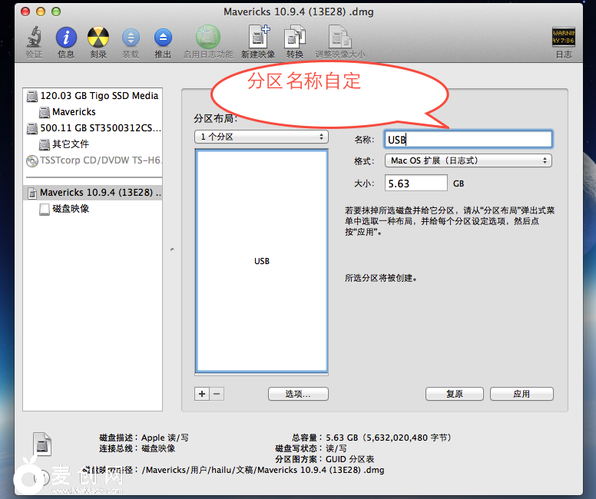596x499 pixels.
Task: Click Resize Image (调整映像大小) icon
Action: [x=339, y=38]
